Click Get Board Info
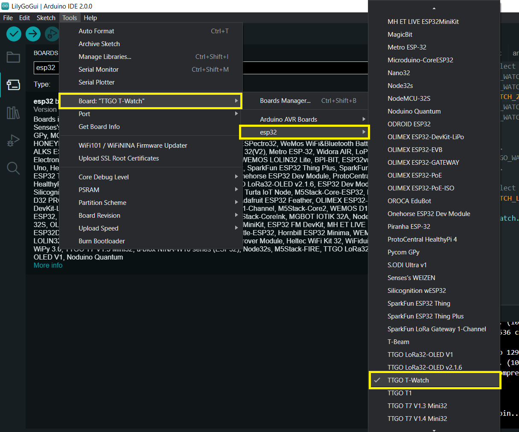 pos(151,126)
